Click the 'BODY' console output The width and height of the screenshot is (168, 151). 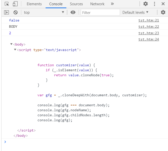13,26
